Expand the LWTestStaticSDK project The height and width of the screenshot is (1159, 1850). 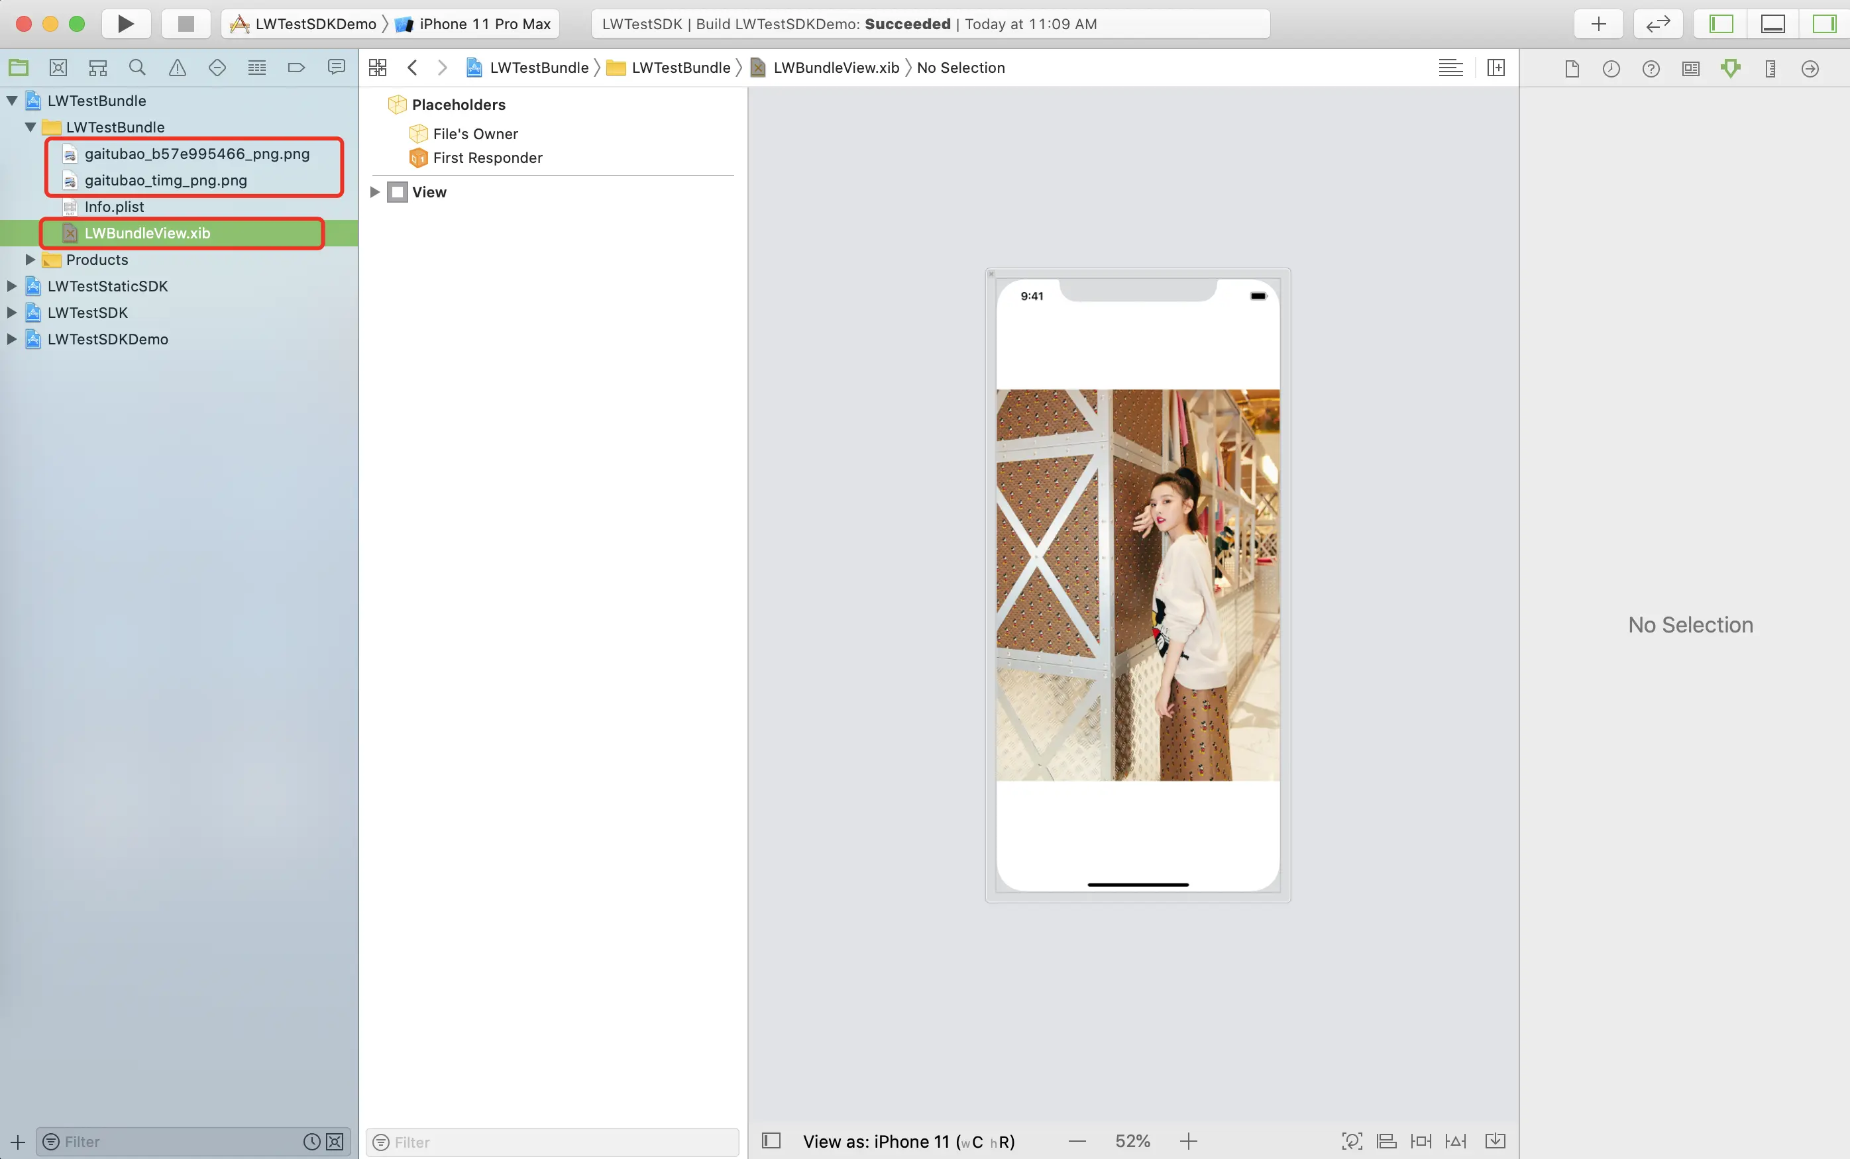[x=11, y=286]
